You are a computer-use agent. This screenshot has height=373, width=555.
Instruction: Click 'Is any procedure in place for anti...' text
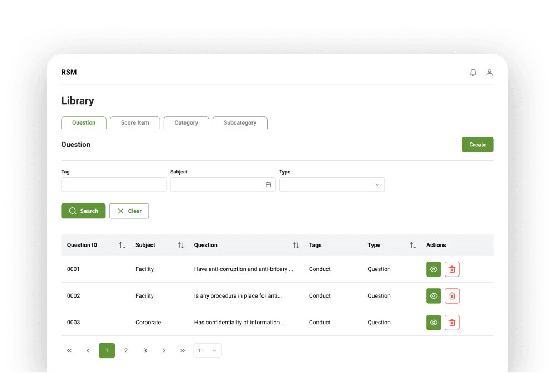click(x=238, y=295)
